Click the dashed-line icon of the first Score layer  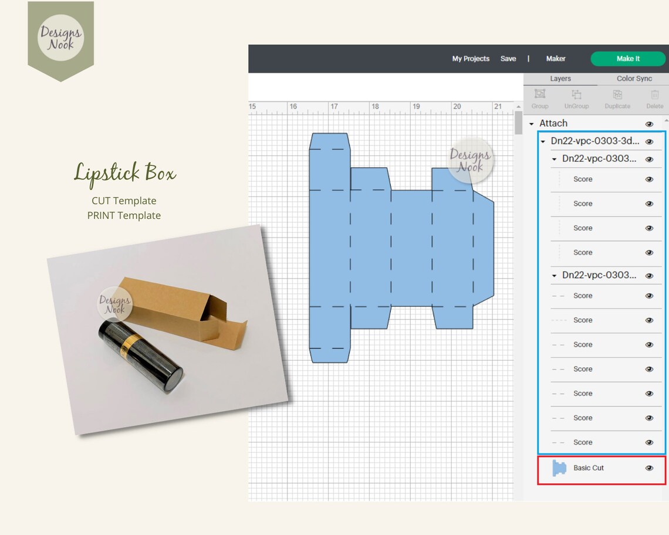click(559, 179)
